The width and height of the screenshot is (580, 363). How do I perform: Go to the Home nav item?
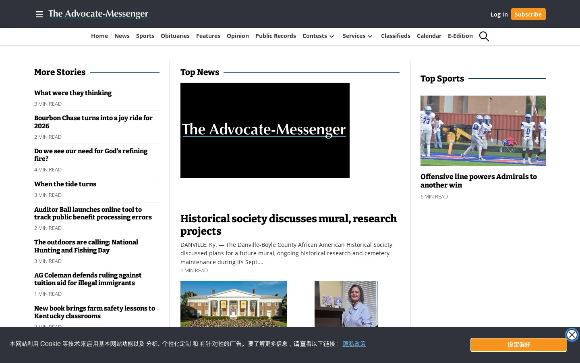99,36
